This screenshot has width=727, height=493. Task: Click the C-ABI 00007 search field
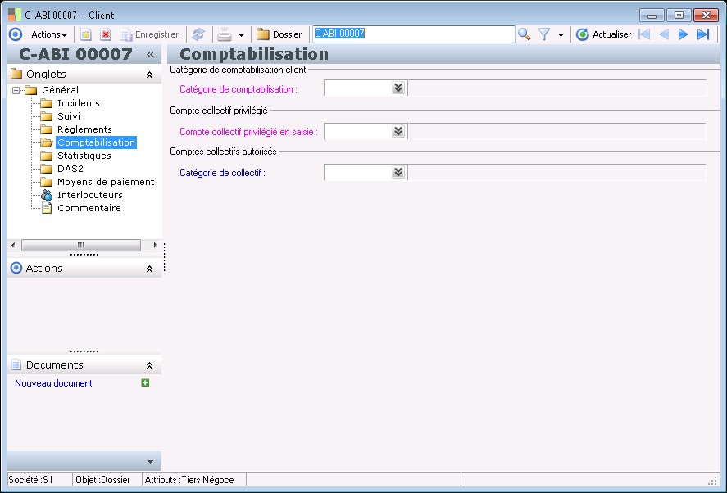pos(414,34)
